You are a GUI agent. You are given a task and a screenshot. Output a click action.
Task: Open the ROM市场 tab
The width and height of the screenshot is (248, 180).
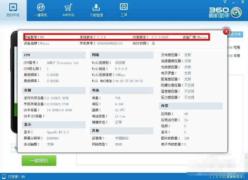[68, 10]
